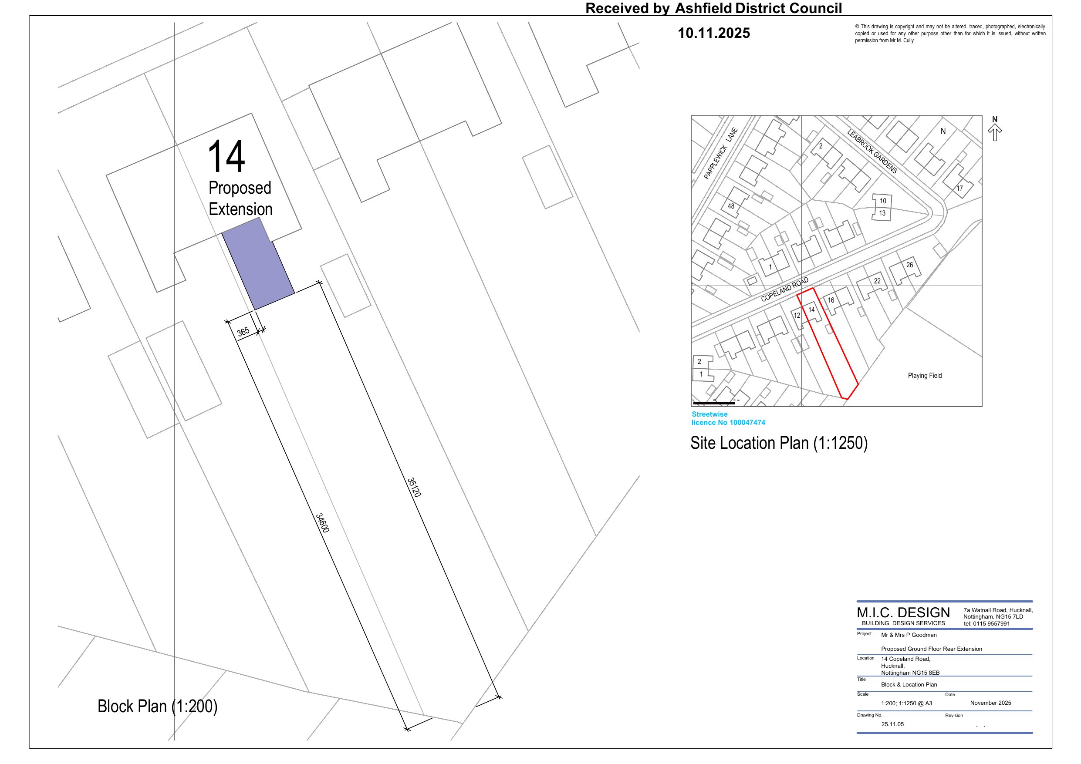The width and height of the screenshot is (1081, 764).
Task: Select the large house number 14 label
Action: [226, 156]
